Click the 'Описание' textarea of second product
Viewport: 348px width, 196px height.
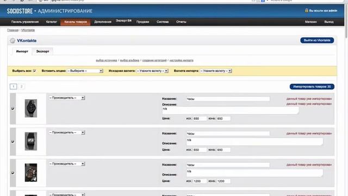pos(254,142)
